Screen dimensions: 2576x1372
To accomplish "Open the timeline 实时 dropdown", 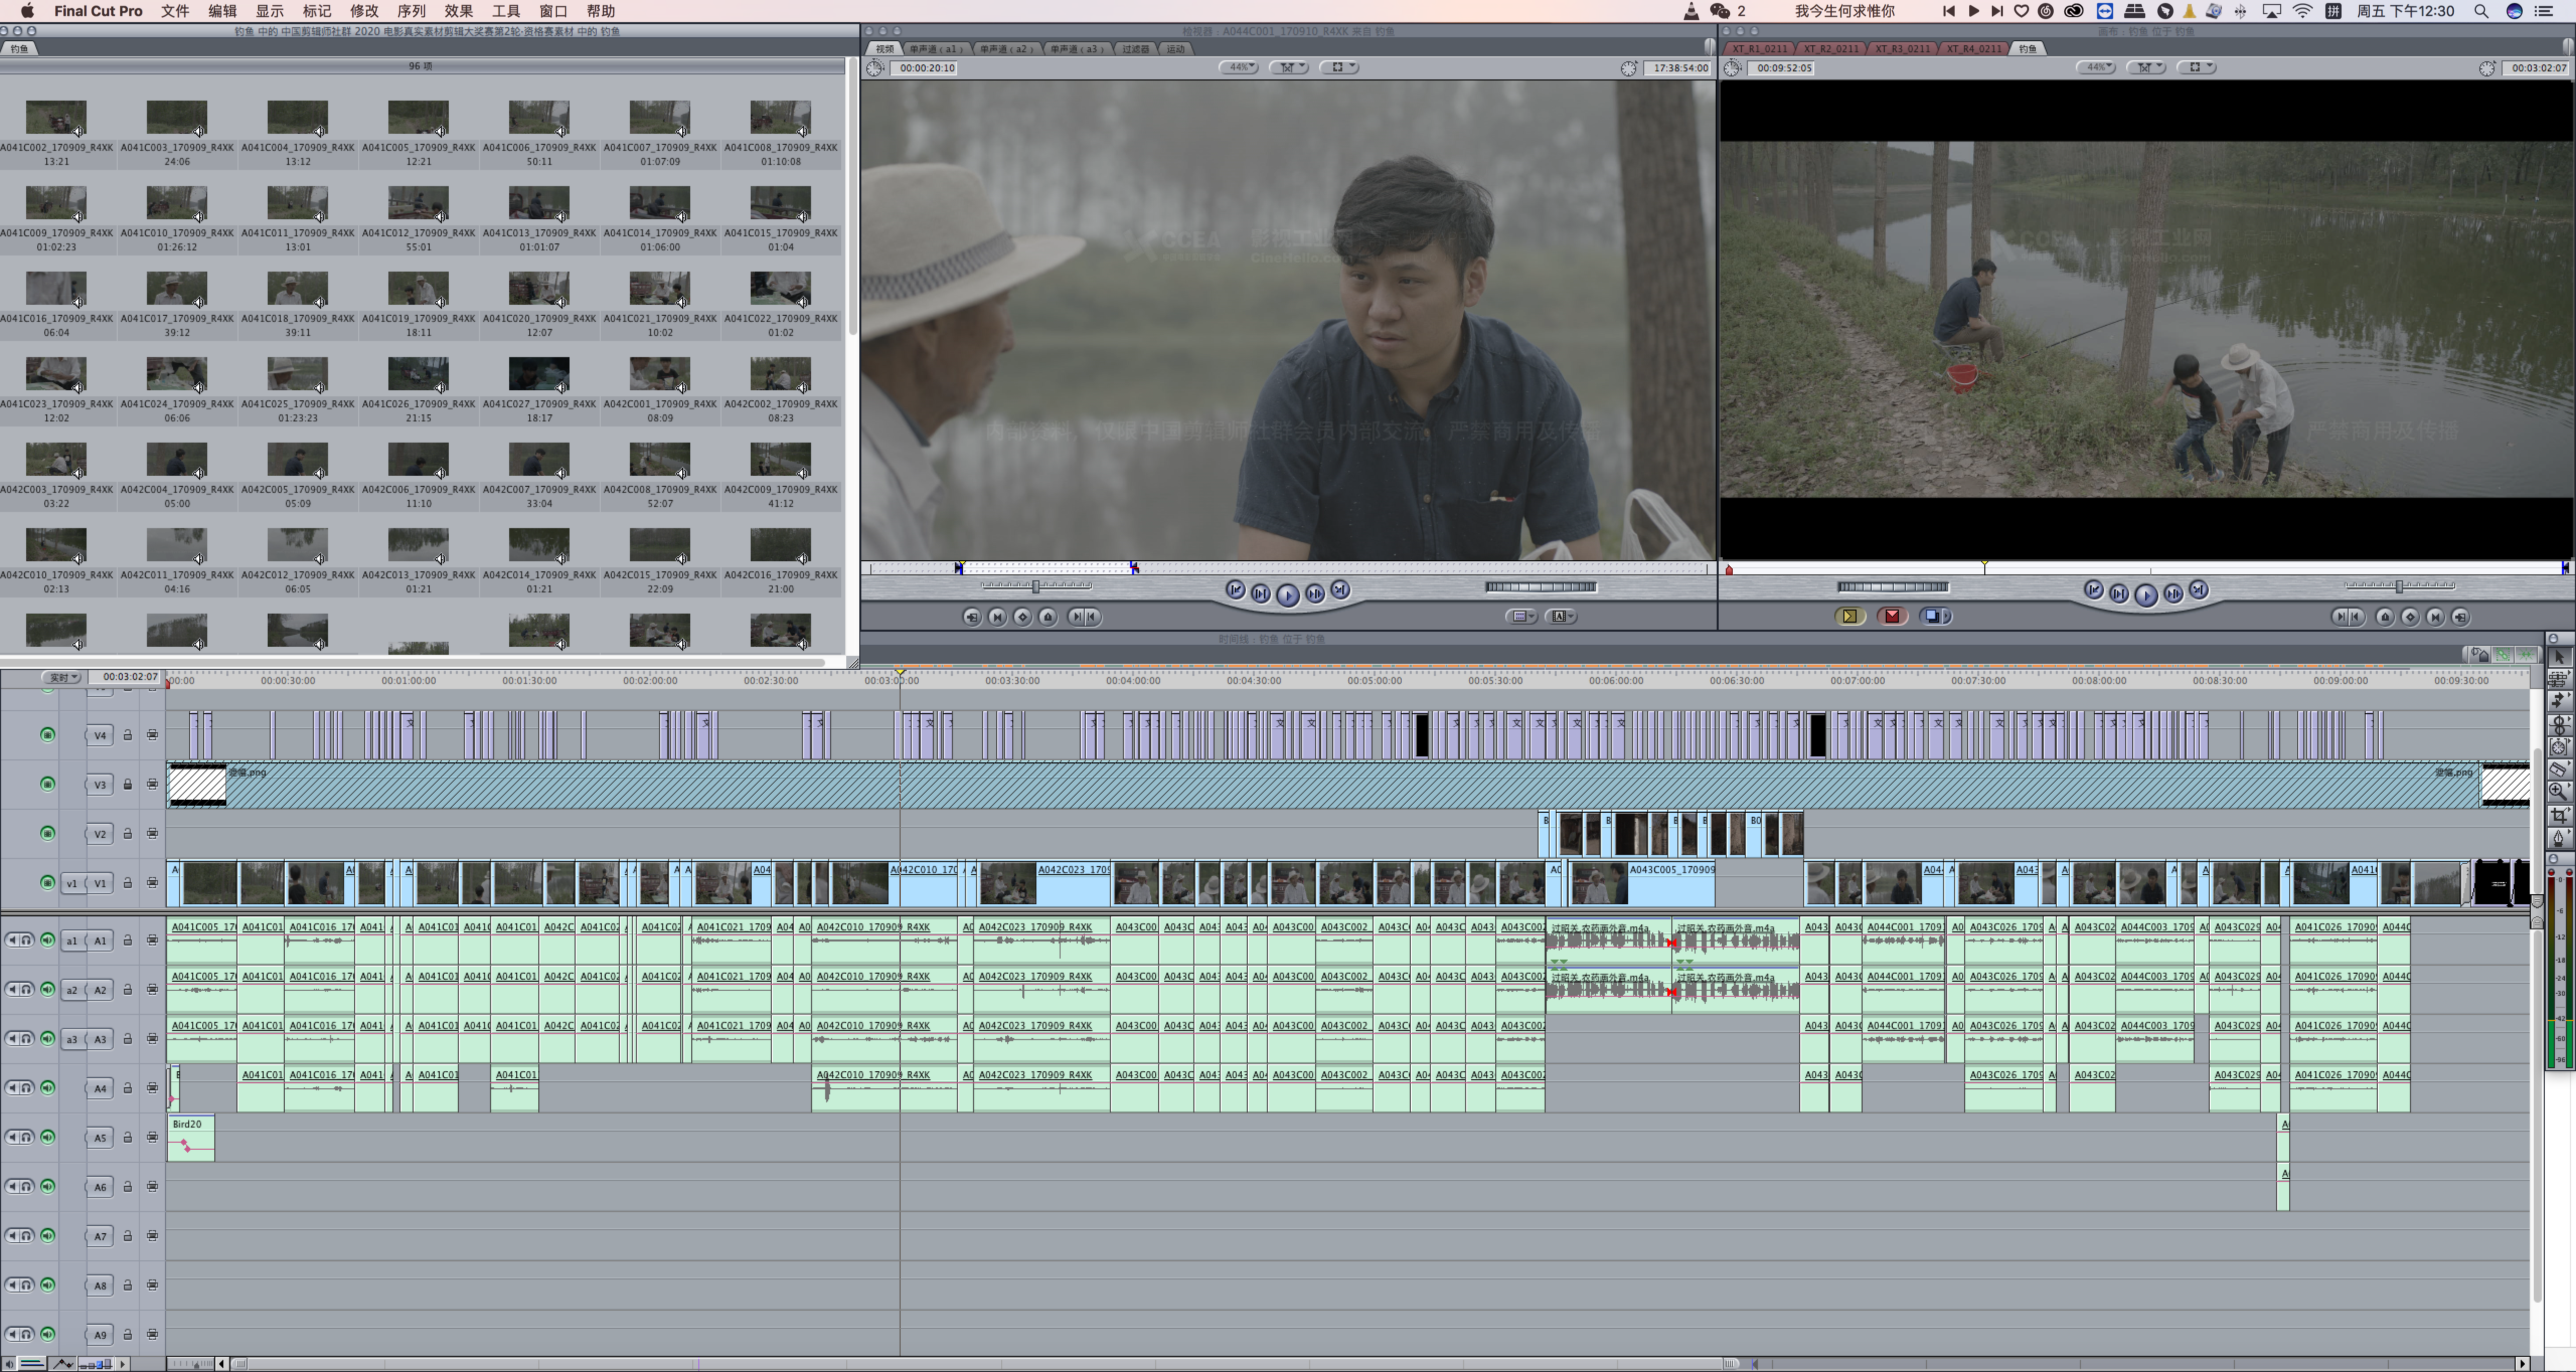I will click(62, 677).
